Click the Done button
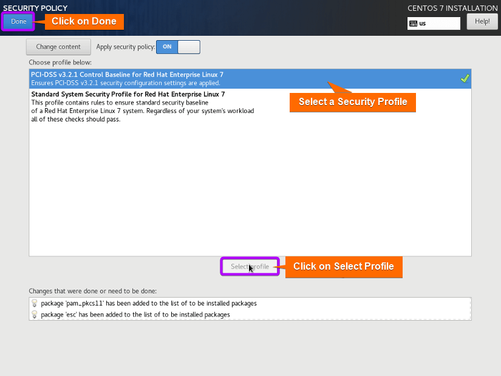The width and height of the screenshot is (501, 376). (x=18, y=21)
